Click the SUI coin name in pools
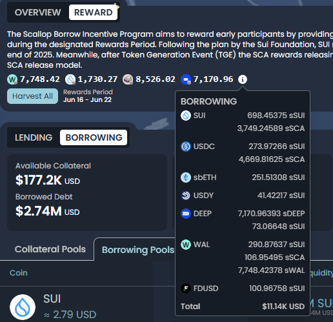 pos(52,299)
